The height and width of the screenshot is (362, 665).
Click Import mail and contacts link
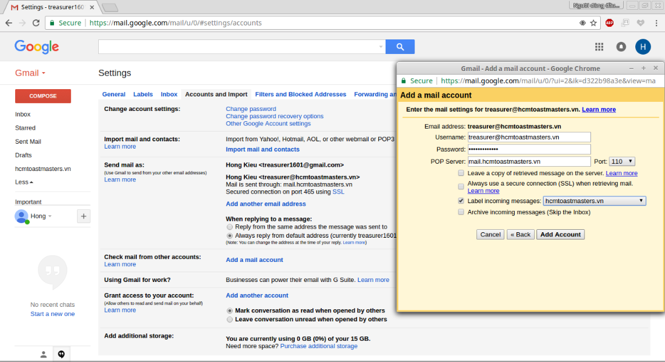[x=262, y=149]
